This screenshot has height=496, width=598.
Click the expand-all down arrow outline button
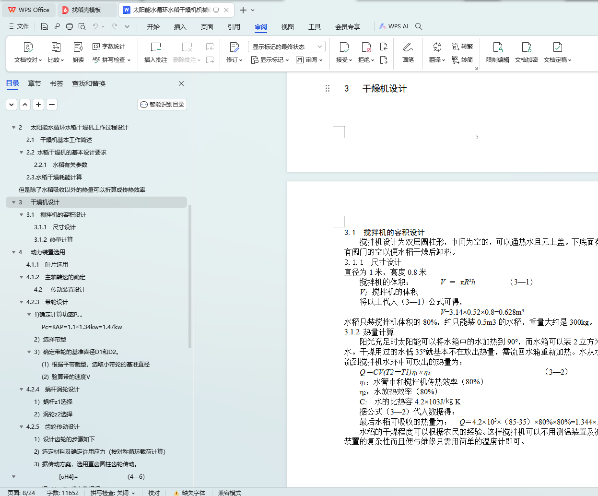(x=12, y=105)
